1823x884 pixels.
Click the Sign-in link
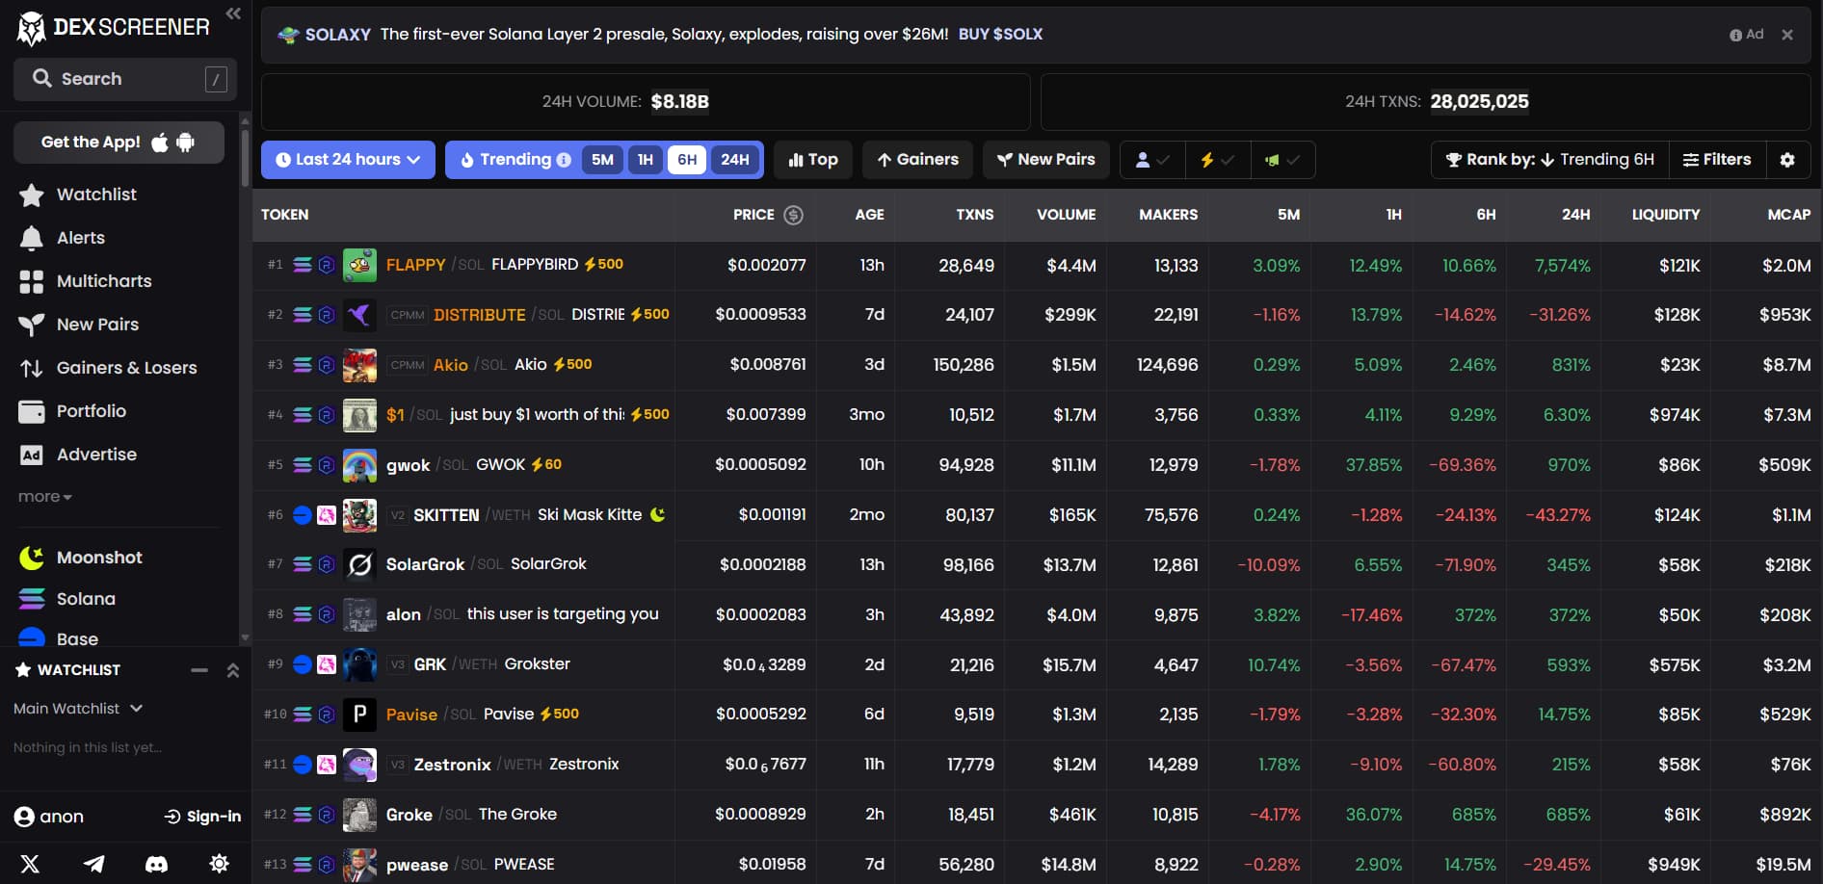(202, 817)
